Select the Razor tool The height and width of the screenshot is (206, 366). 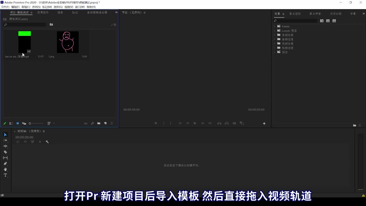[x=5, y=152]
